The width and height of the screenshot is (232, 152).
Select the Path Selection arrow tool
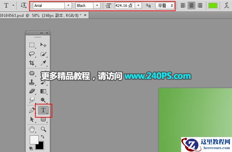click(x=32, y=119)
